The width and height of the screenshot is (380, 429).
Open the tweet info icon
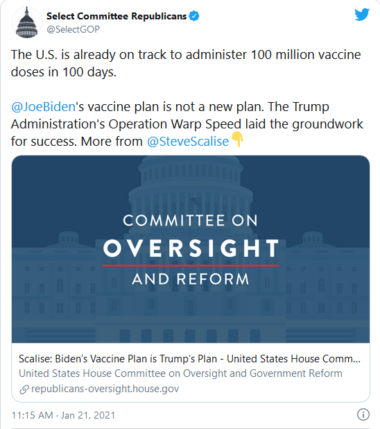363,414
